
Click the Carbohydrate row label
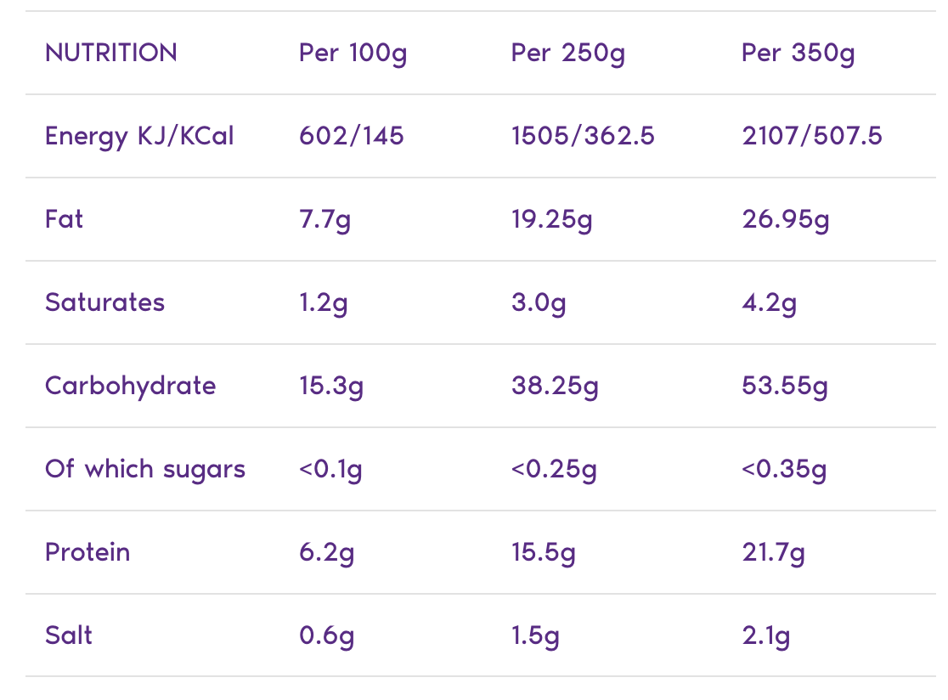[131, 386]
